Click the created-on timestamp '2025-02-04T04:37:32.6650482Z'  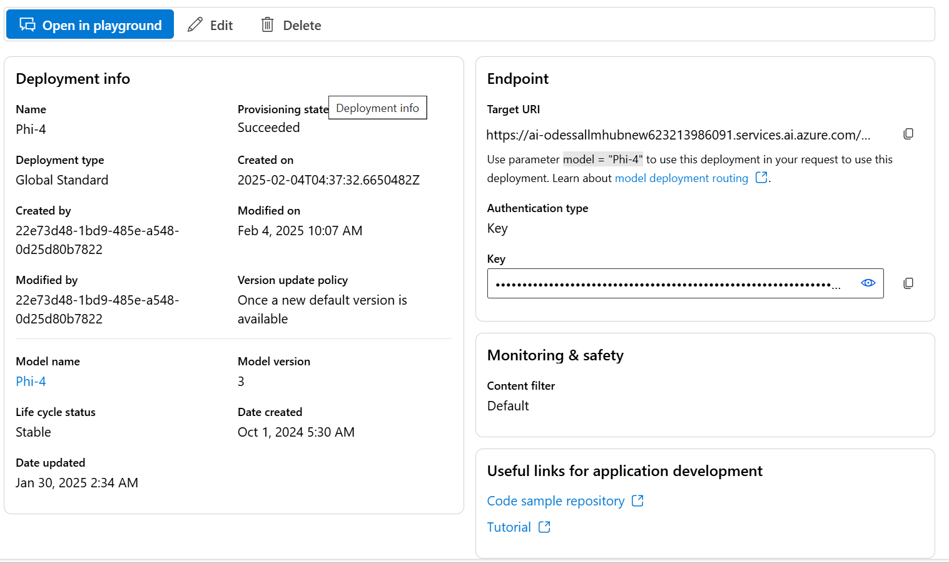(328, 180)
